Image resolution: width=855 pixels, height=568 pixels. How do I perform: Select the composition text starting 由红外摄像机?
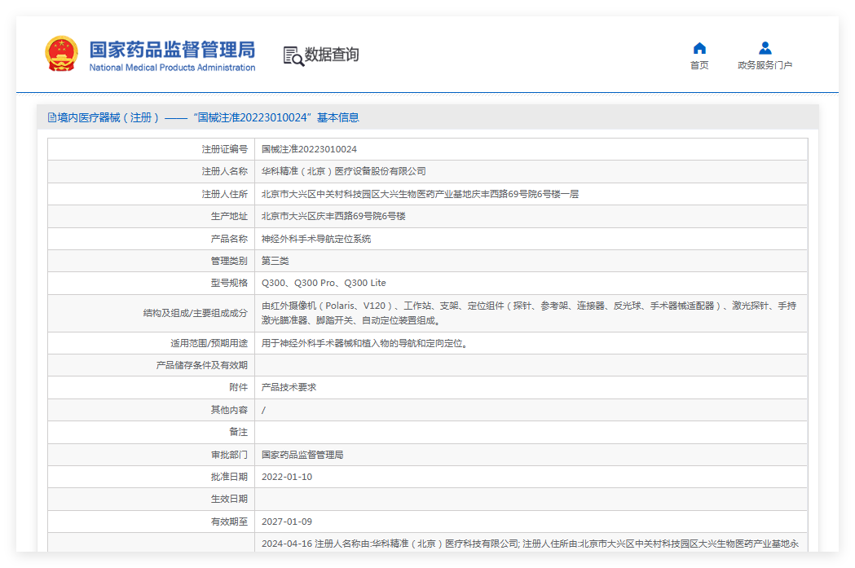tap(529, 313)
